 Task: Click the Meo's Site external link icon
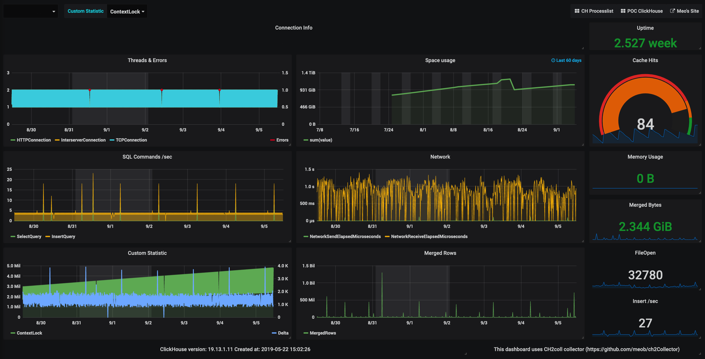click(672, 11)
